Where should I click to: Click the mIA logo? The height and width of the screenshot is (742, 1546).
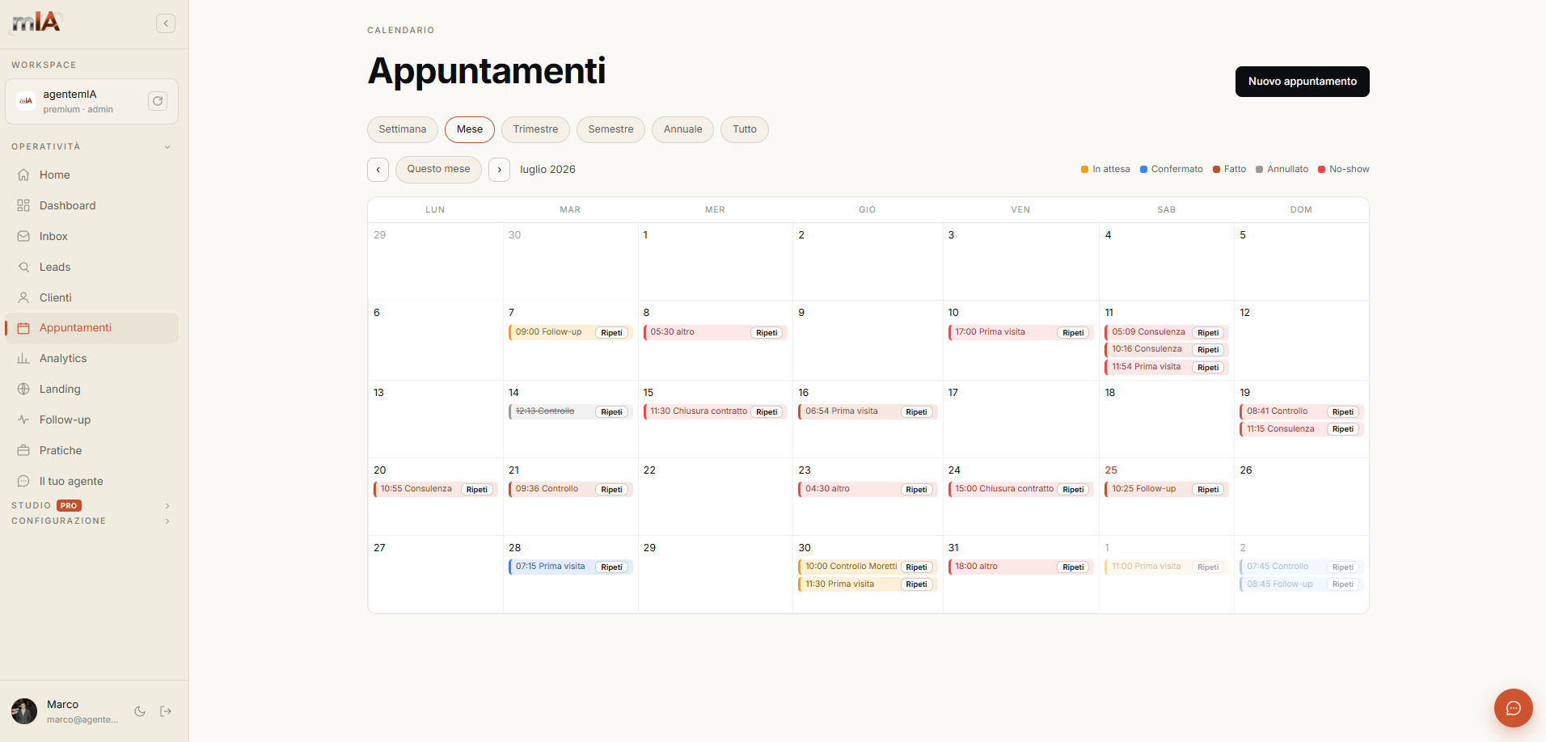click(x=36, y=23)
